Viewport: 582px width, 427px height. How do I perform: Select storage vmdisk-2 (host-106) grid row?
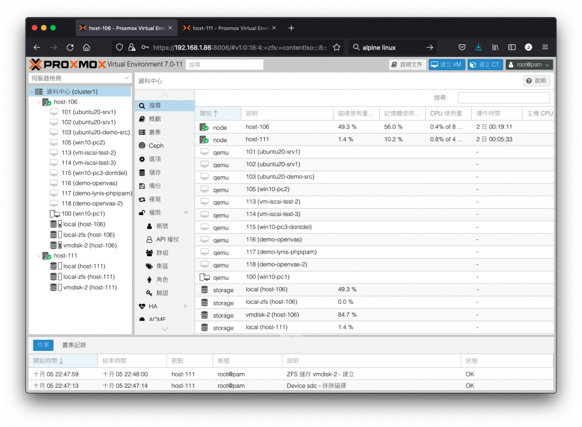(374, 315)
